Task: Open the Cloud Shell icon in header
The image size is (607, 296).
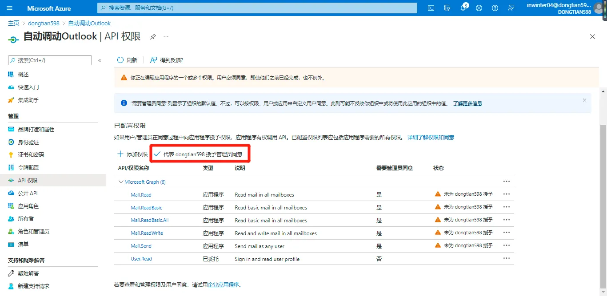Action: click(431, 8)
